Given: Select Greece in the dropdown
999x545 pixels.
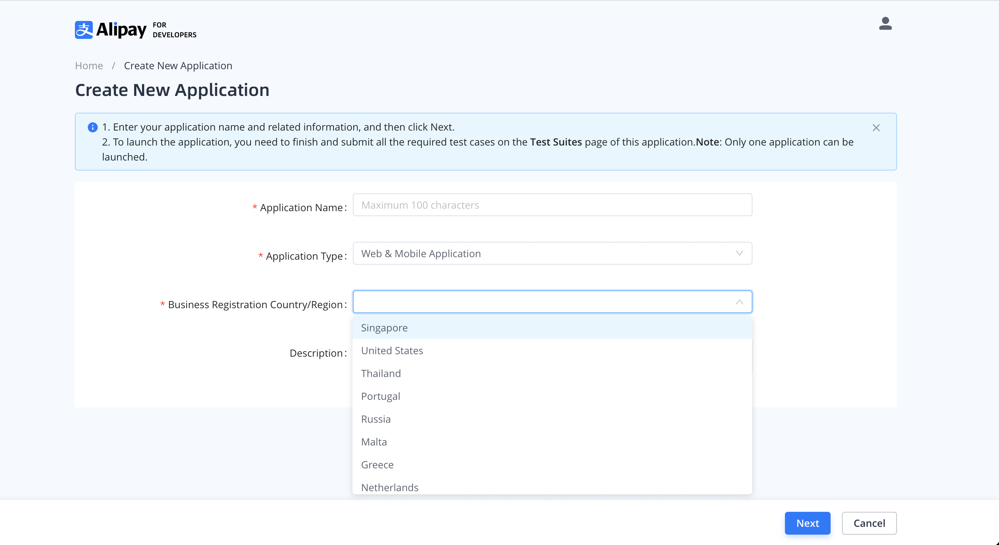Looking at the screenshot, I should [377, 465].
